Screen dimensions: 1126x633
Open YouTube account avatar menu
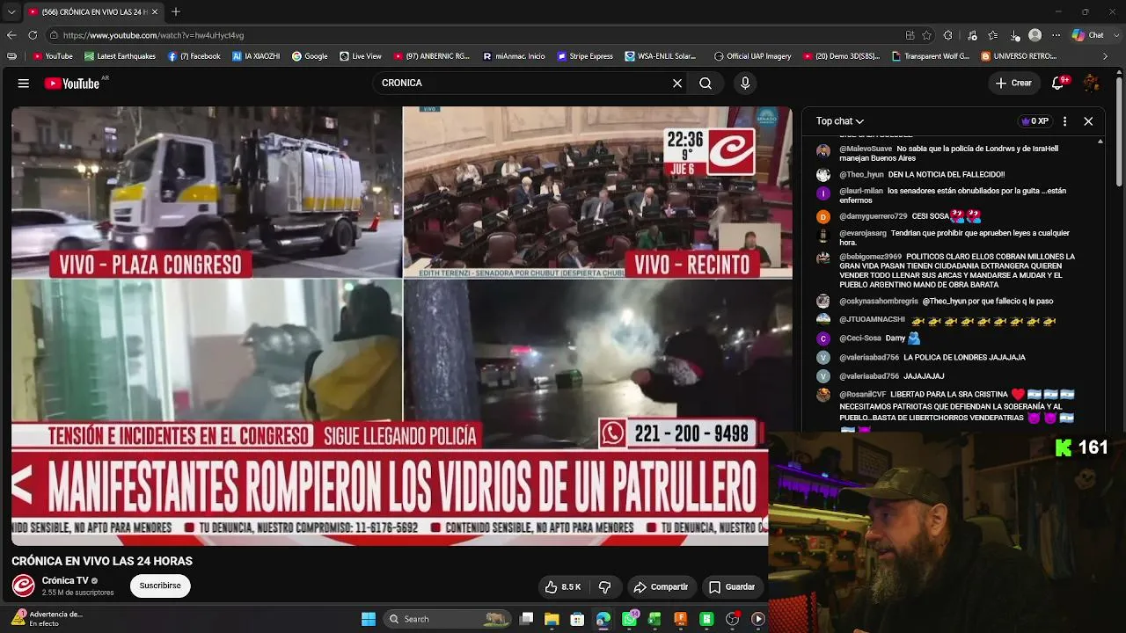click(1092, 84)
